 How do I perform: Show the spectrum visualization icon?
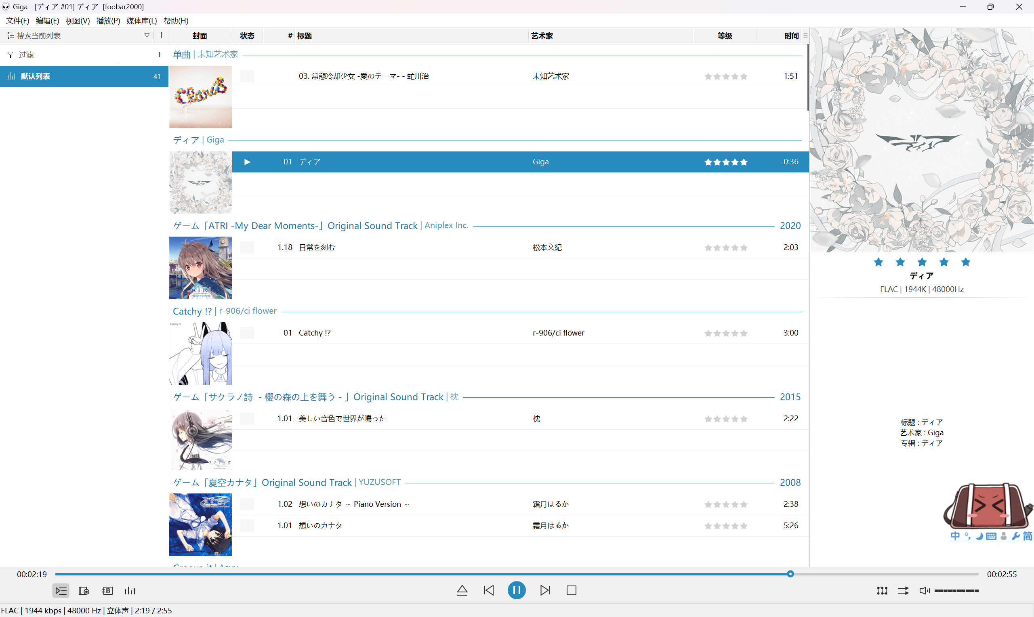tap(130, 590)
